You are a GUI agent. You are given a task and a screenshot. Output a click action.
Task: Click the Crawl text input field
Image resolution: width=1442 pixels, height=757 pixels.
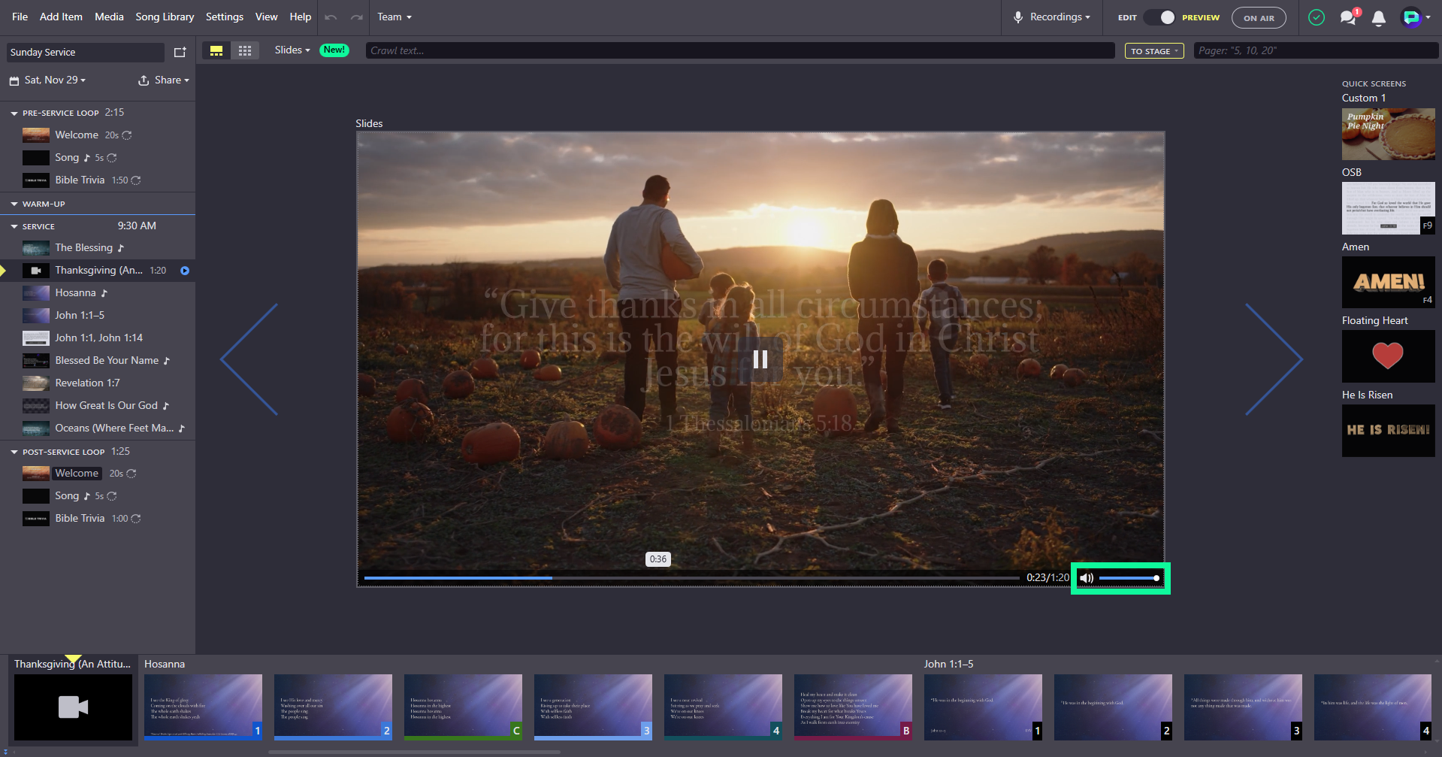tap(742, 51)
